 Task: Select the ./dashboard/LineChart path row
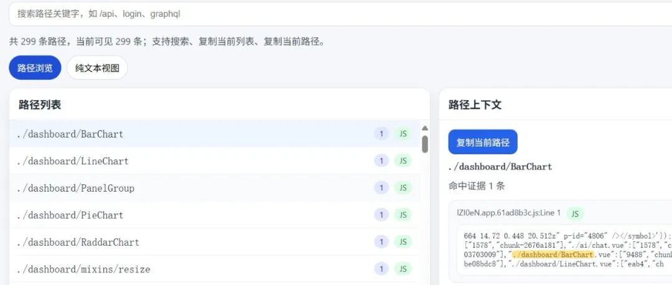[x=215, y=161]
